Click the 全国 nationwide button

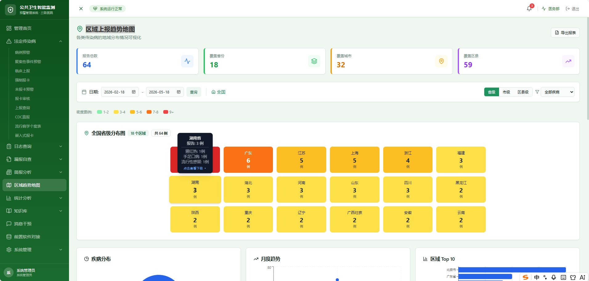click(218, 92)
